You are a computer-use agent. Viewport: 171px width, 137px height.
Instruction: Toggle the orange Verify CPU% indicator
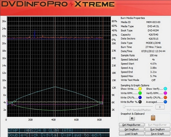point(166,98)
